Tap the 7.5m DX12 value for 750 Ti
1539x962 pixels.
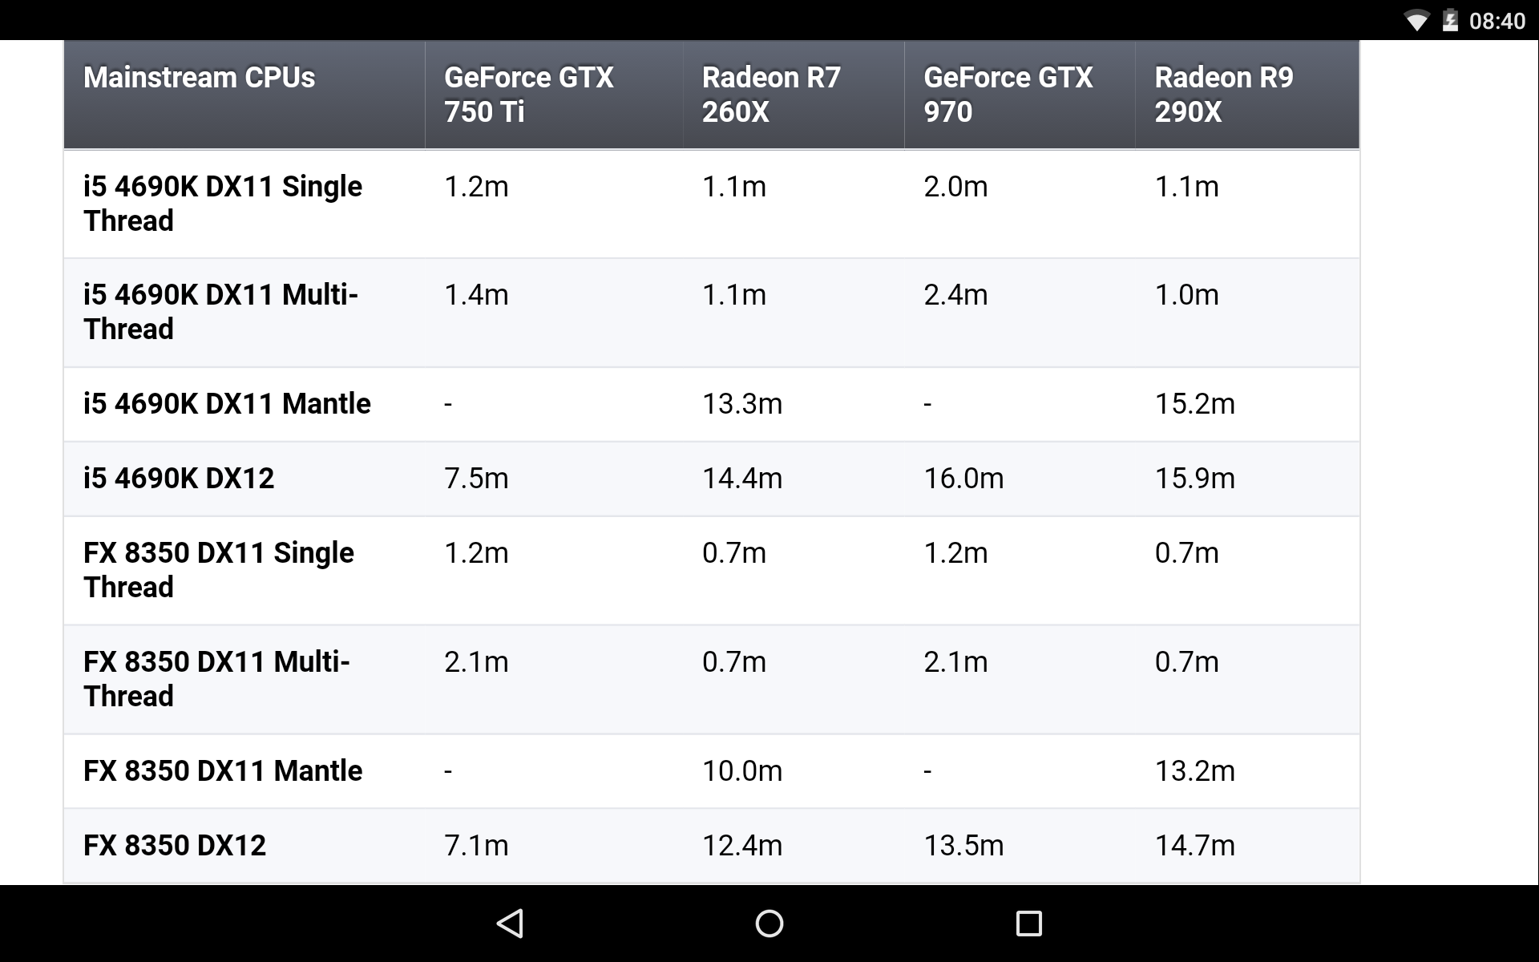476,478
